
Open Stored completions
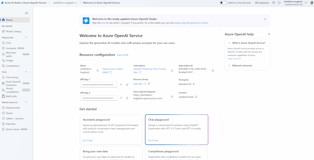15,90
